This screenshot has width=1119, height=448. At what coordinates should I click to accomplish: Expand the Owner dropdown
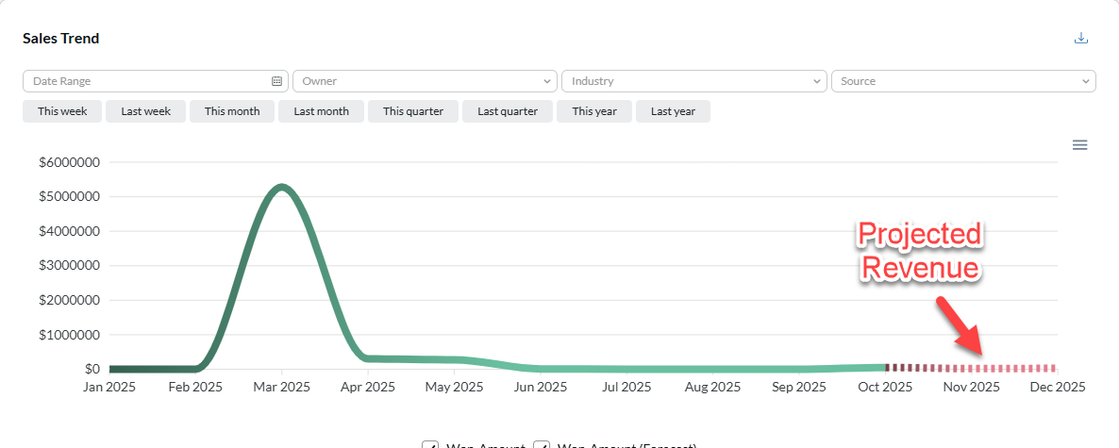click(424, 82)
